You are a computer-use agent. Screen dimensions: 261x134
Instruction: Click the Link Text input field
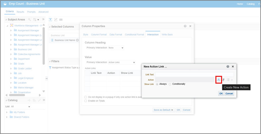coord(194,74)
